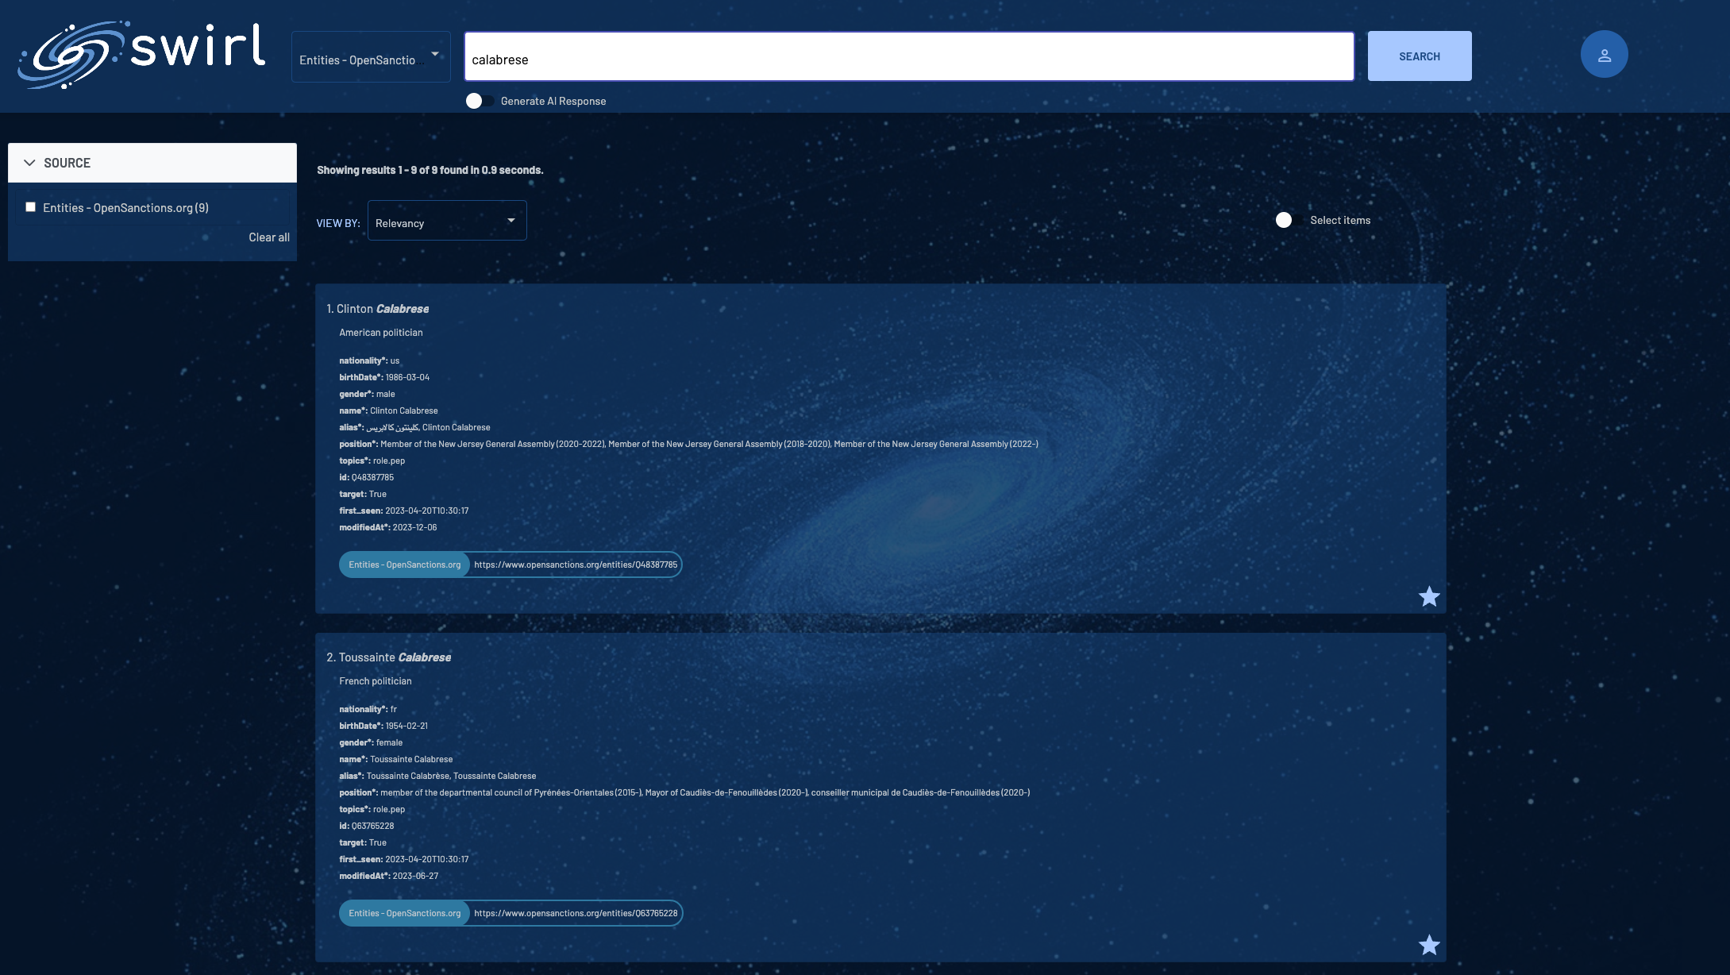Screen dimensions: 1730x975
Task: Click Clear all in source filters
Action: pos(268,237)
